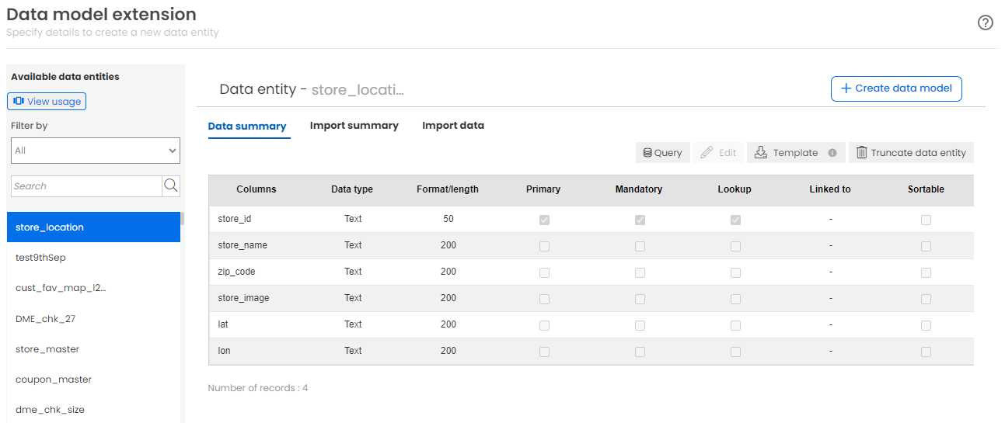Click the search magnifier icon

[171, 185]
